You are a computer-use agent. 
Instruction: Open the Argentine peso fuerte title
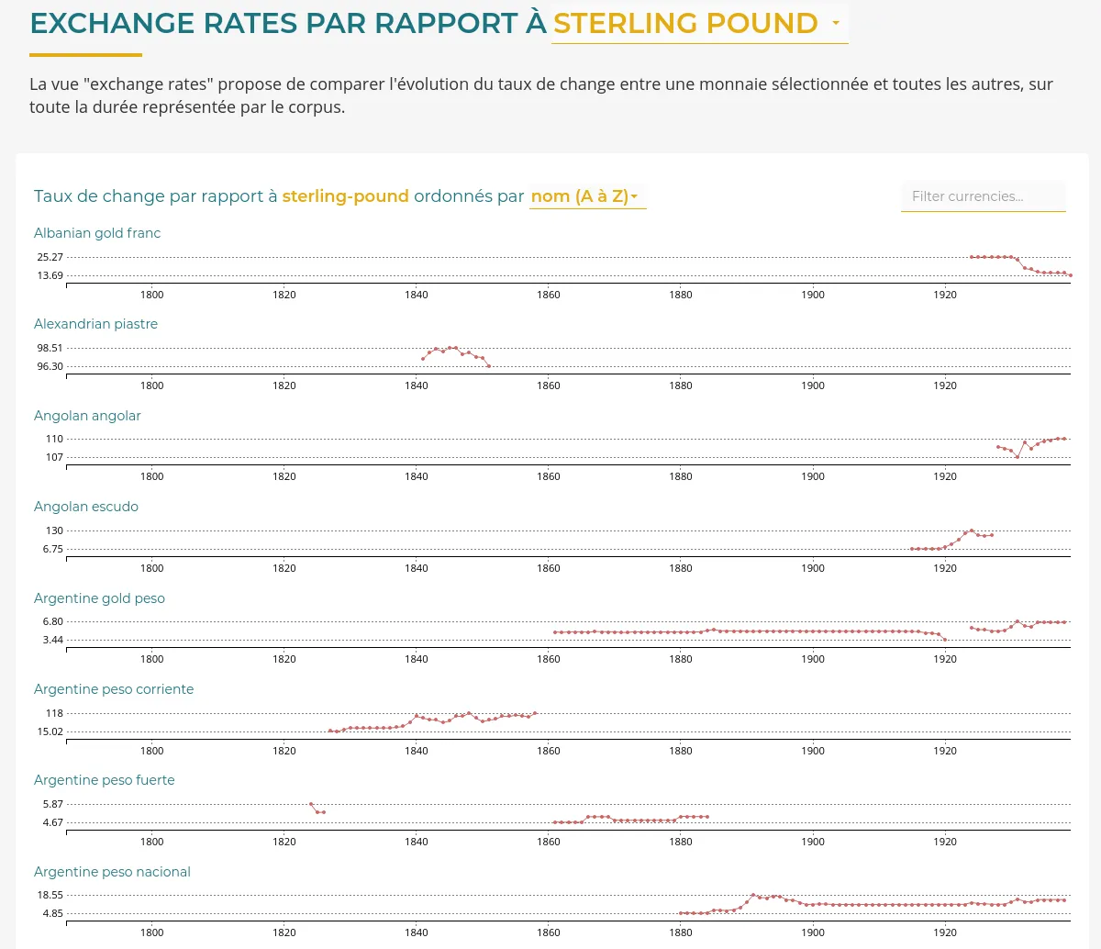pyautogui.click(x=104, y=780)
